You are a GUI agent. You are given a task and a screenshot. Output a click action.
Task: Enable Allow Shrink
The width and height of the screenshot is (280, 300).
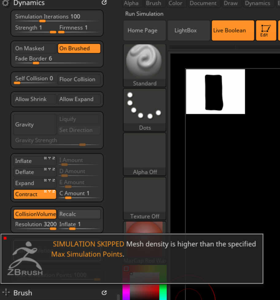(x=35, y=99)
